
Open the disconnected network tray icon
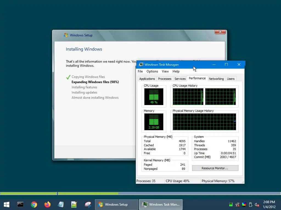[237, 205]
